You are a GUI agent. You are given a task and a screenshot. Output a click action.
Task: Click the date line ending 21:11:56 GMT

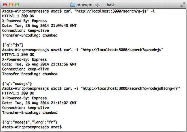pyautogui.click(x=39, y=64)
